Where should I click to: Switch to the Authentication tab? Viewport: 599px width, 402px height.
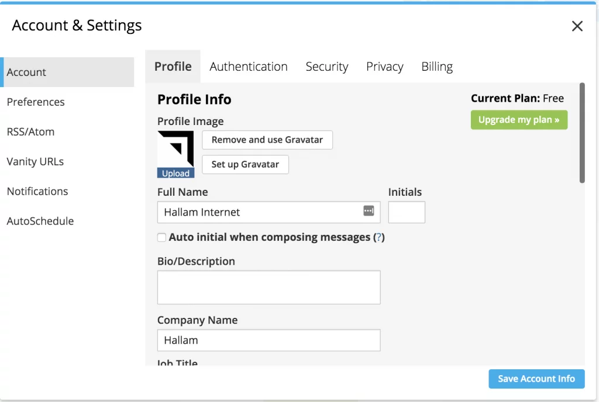248,67
